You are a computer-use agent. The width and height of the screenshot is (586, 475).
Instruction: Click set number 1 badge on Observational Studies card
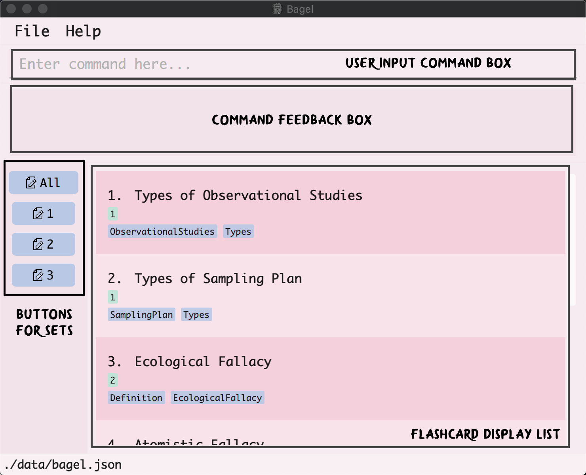tap(113, 214)
